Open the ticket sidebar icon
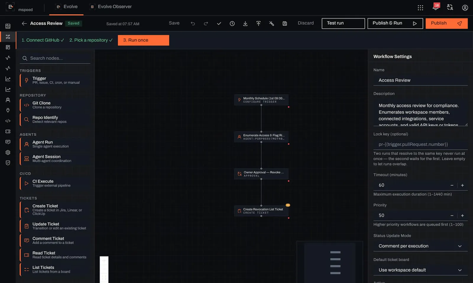This screenshot has width=473, height=283. click(8, 131)
